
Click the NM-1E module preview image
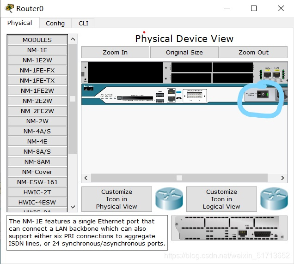coord(229,228)
